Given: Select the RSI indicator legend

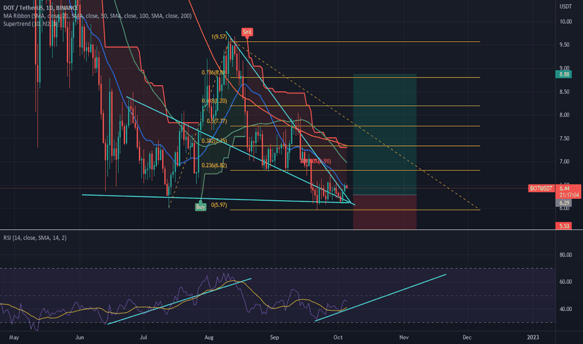Looking at the screenshot, I should (35, 238).
